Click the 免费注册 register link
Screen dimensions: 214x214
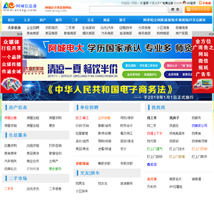pos(168,3)
